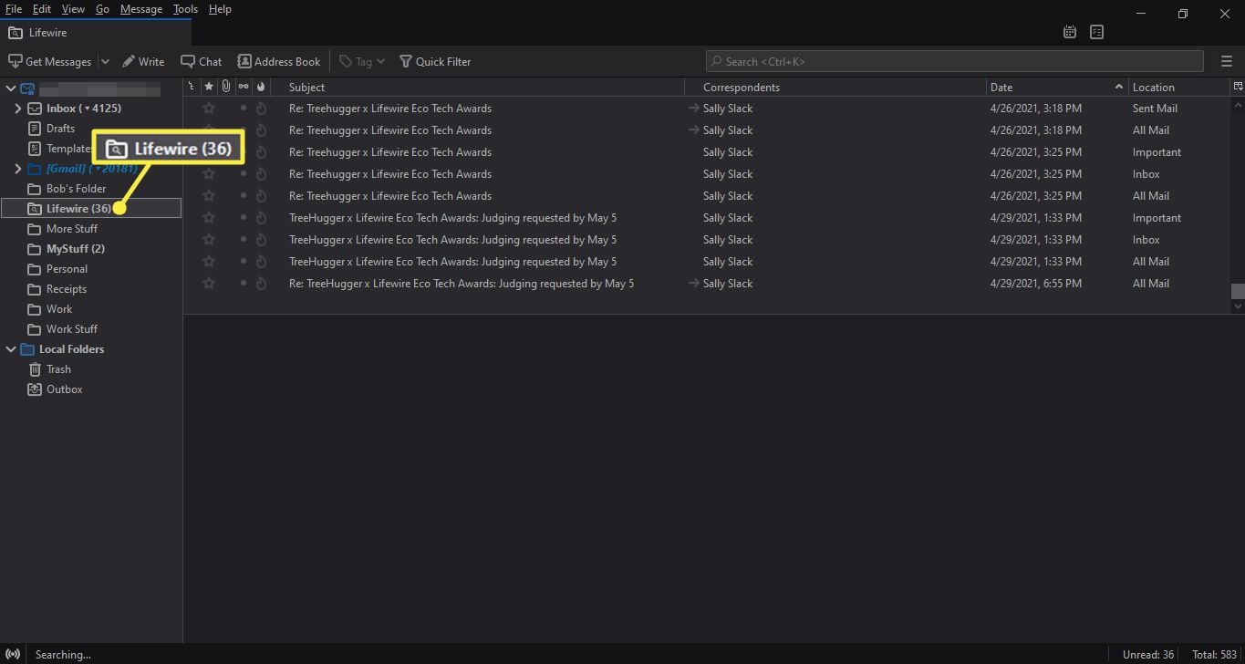Viewport: 1245px width, 664px height.
Task: Click the message list scrollbar thumb
Action: pyautogui.click(x=1238, y=291)
